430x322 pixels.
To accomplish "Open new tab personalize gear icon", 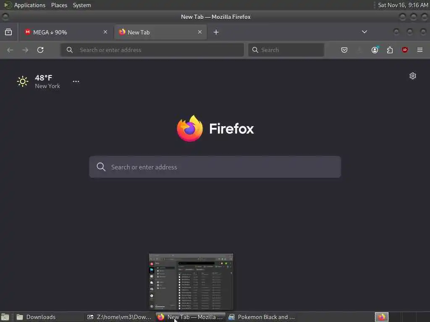I will [413, 76].
